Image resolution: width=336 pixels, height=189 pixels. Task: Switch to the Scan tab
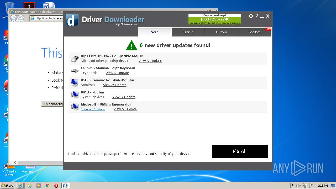155,32
